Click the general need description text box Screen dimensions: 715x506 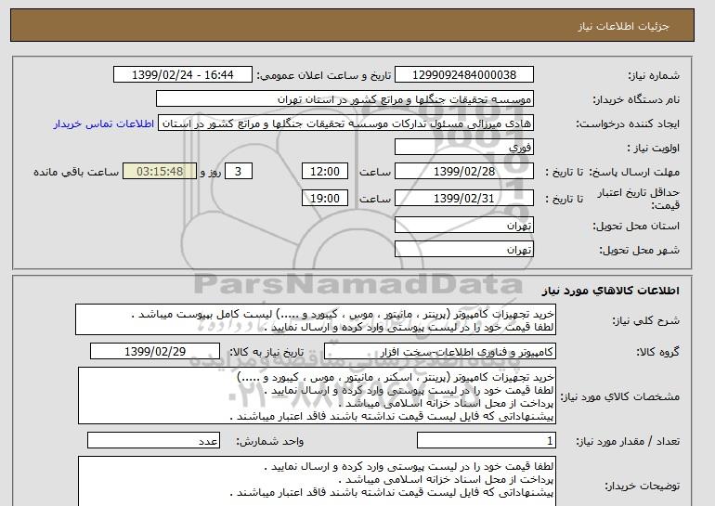coord(316,320)
